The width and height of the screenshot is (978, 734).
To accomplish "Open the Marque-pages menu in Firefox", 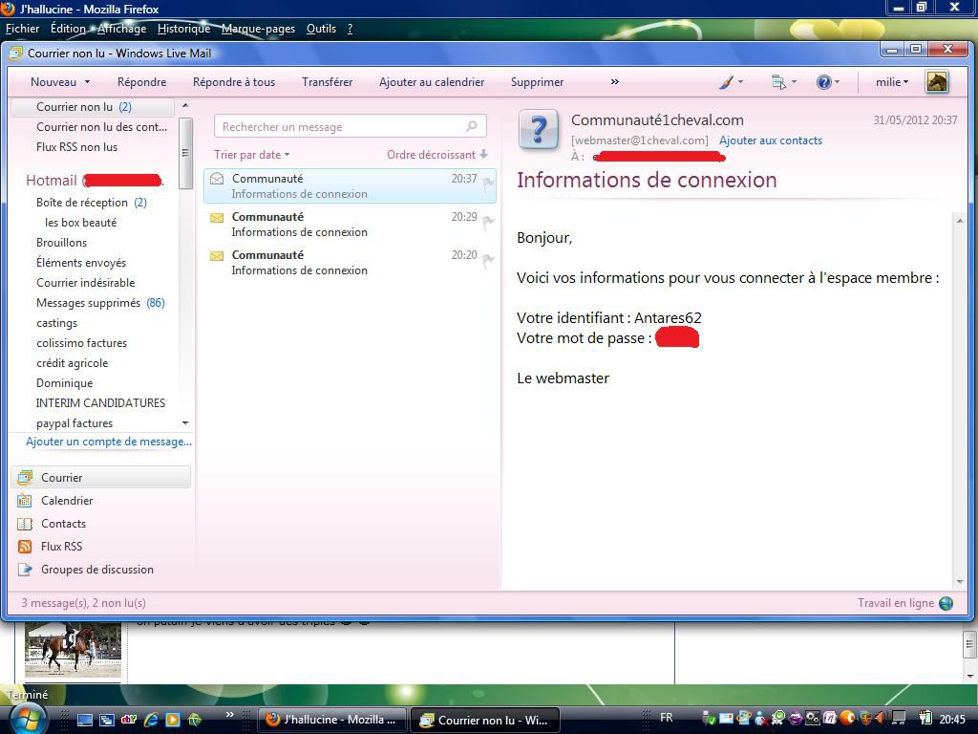I will [x=258, y=29].
